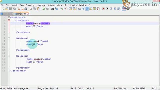This screenshot has height=90, width=160.
Task: Open the Settings menu
Action: coord(51,5)
